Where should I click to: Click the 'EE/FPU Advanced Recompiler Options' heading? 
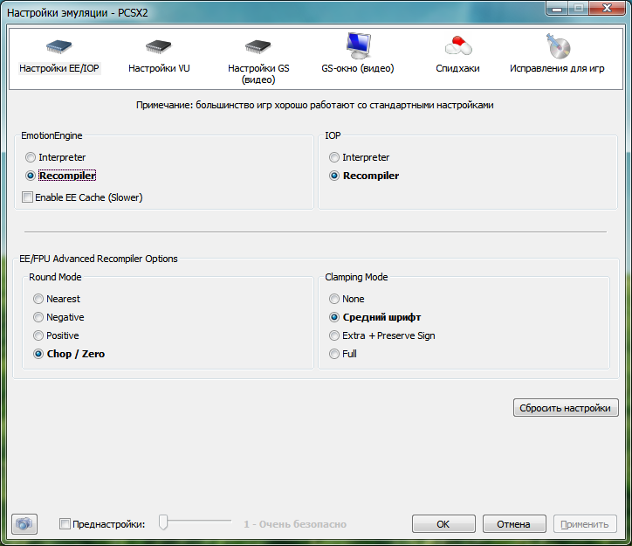click(99, 259)
